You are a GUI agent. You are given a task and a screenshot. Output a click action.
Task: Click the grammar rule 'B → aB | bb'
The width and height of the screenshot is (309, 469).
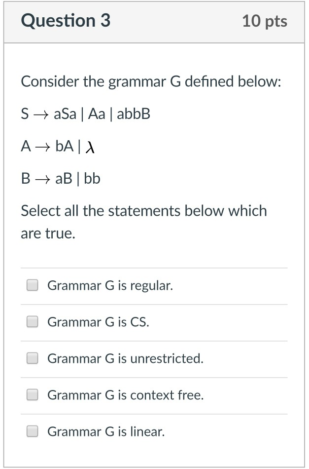61,179
